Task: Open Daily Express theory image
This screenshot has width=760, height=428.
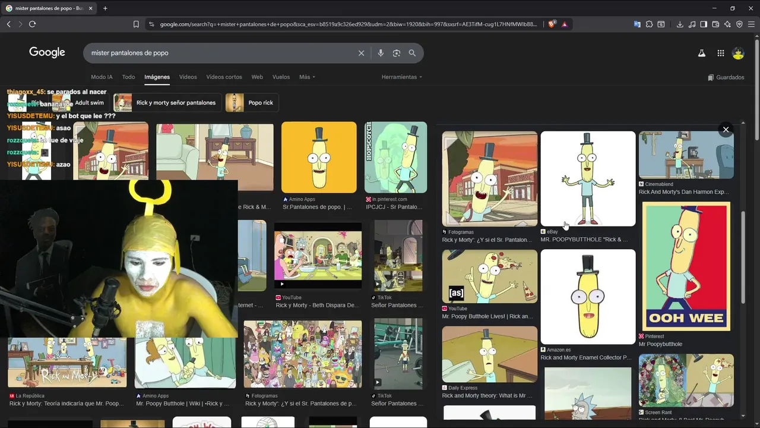Action: click(x=490, y=354)
